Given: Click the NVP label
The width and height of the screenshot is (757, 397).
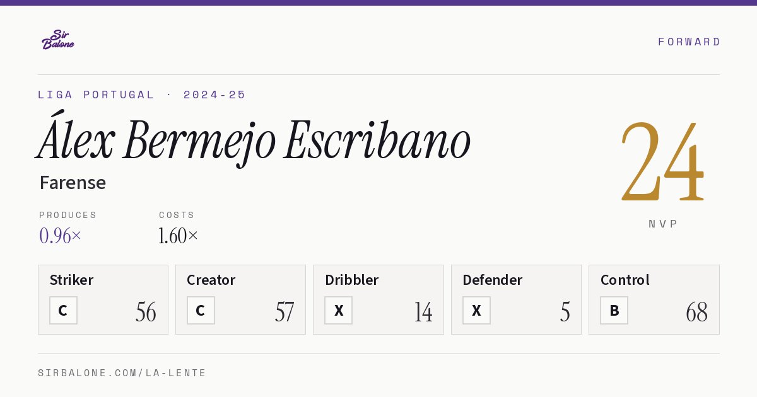Looking at the screenshot, I should (x=663, y=224).
